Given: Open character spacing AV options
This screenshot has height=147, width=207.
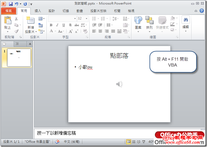Looking at the screenshot, I should click(x=84, y=25).
